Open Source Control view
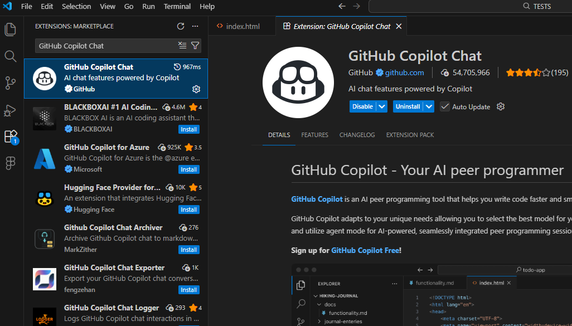Viewport: 572px width, 326px height. (x=11, y=83)
